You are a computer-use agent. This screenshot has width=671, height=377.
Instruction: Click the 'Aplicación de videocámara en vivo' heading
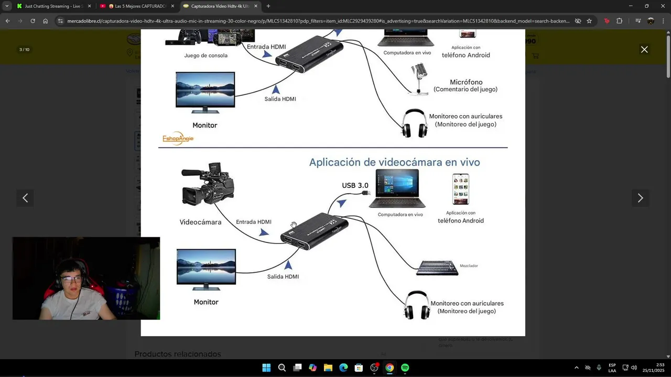click(394, 162)
